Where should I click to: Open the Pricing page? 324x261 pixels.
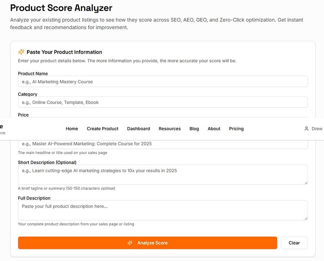click(x=236, y=129)
